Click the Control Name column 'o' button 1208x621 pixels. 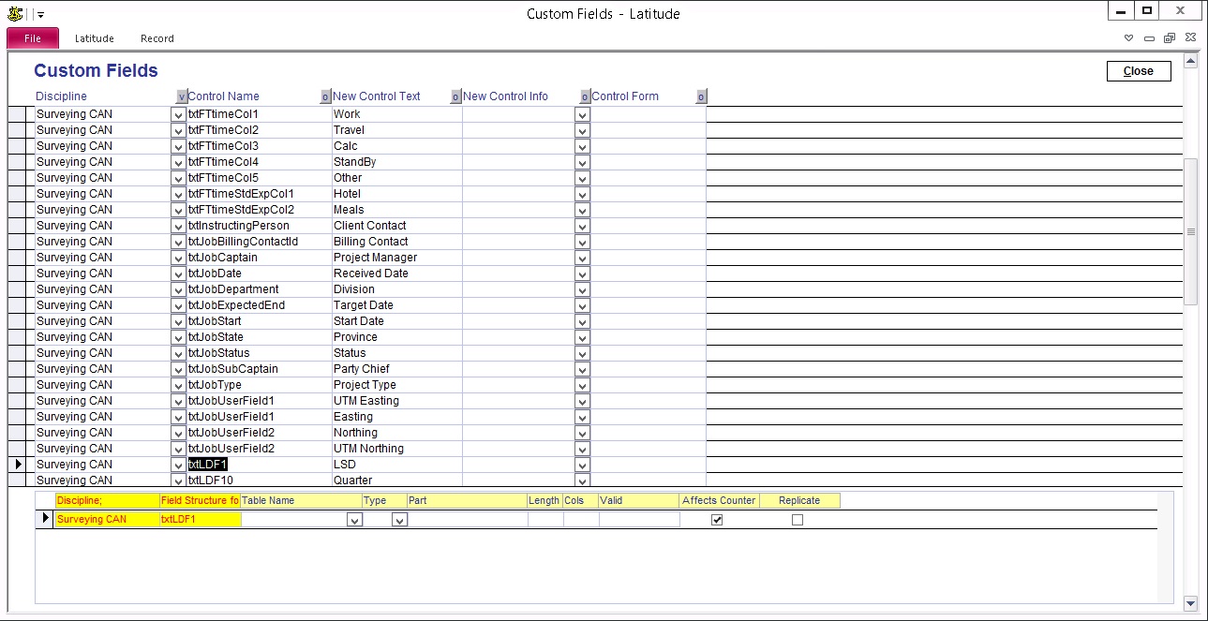pos(325,96)
